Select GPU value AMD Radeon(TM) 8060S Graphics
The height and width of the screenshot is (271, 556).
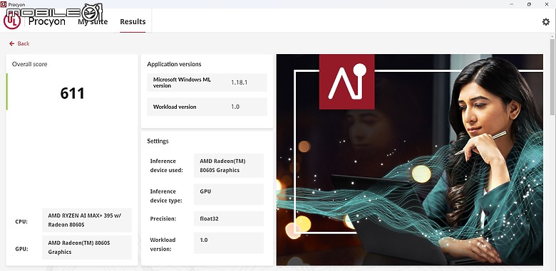tap(87, 248)
